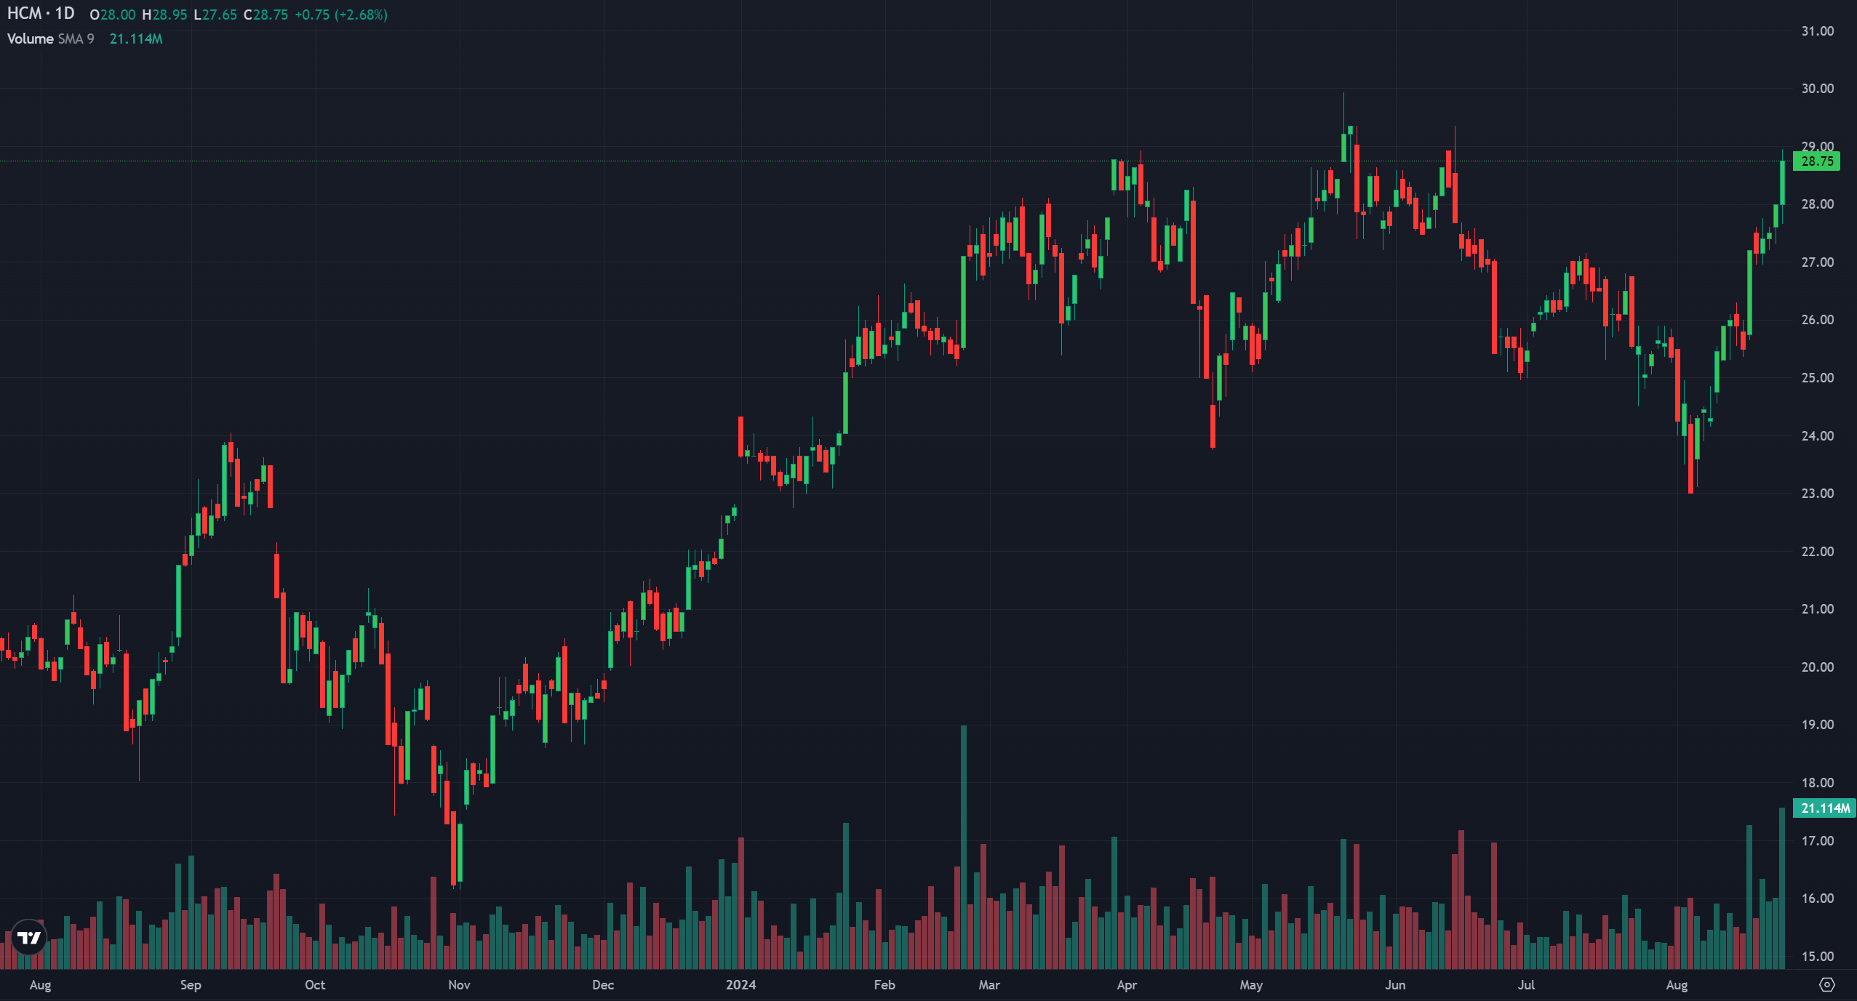Click the Apr label on time axis
This screenshot has height=1001, width=1857.
1126,985
